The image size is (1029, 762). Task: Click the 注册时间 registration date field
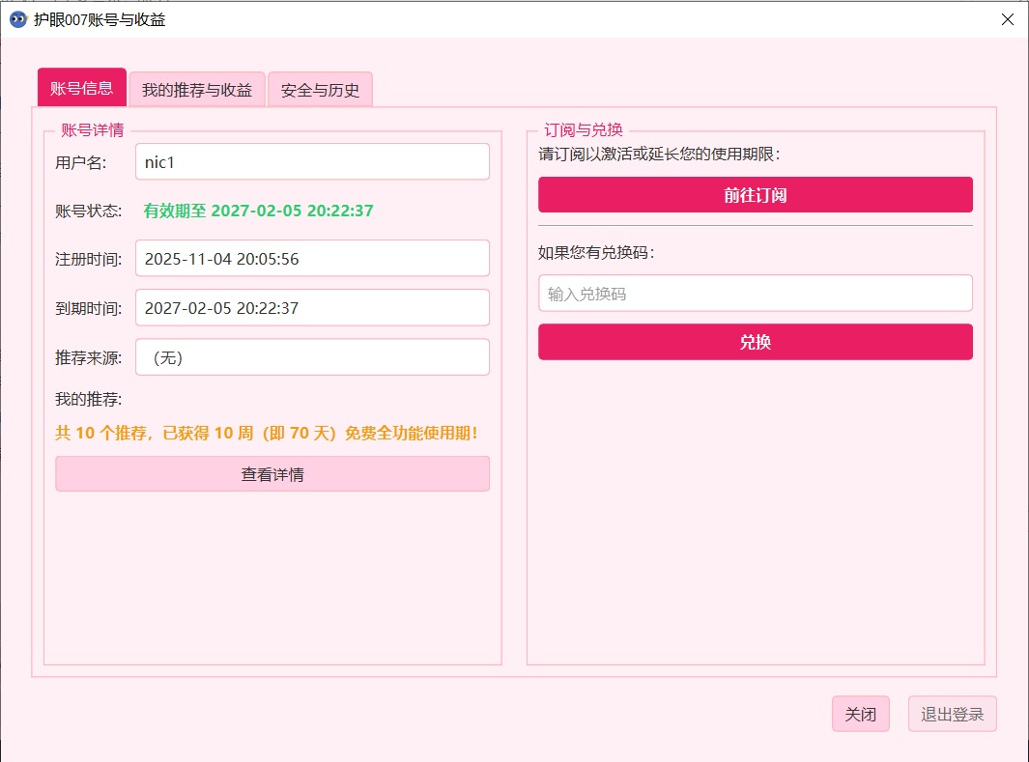tap(311, 258)
